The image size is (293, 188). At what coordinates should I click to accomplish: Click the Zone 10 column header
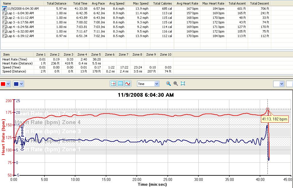165,54
